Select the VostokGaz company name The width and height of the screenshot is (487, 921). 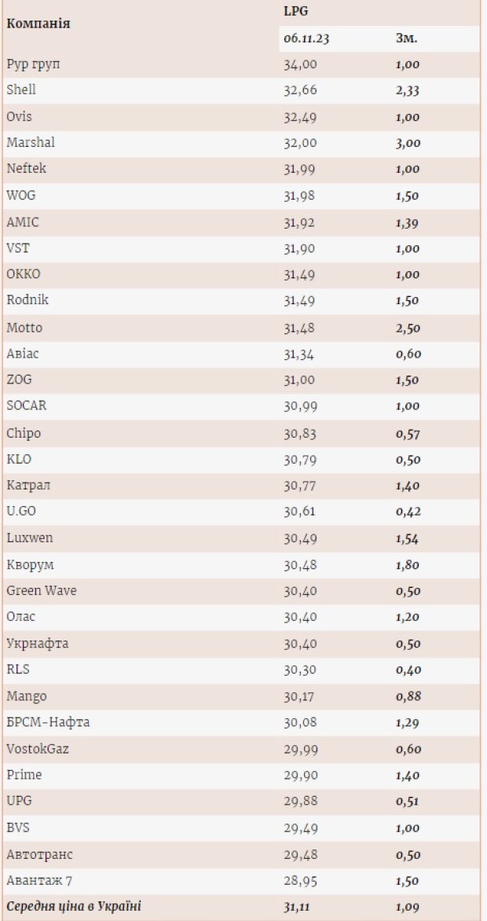coord(38,749)
